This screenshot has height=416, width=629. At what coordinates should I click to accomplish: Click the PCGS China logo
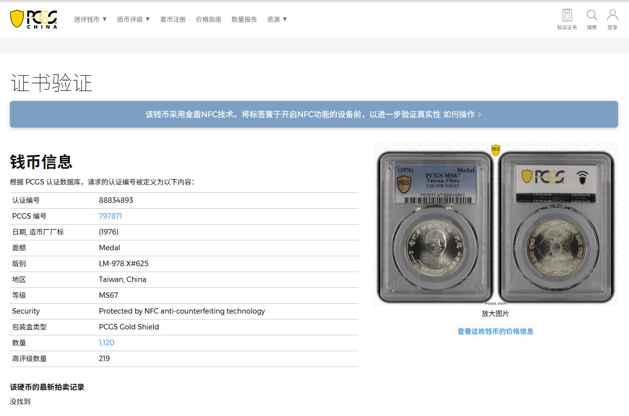coord(34,19)
